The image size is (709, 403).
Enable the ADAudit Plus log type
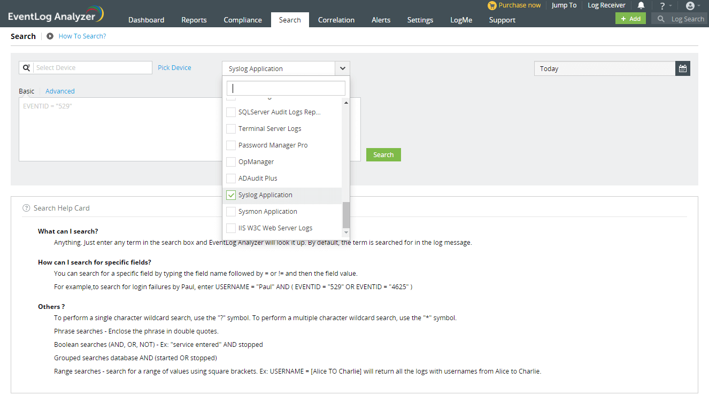tap(230, 178)
